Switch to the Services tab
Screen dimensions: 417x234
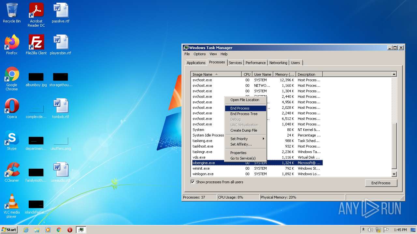[235, 63]
